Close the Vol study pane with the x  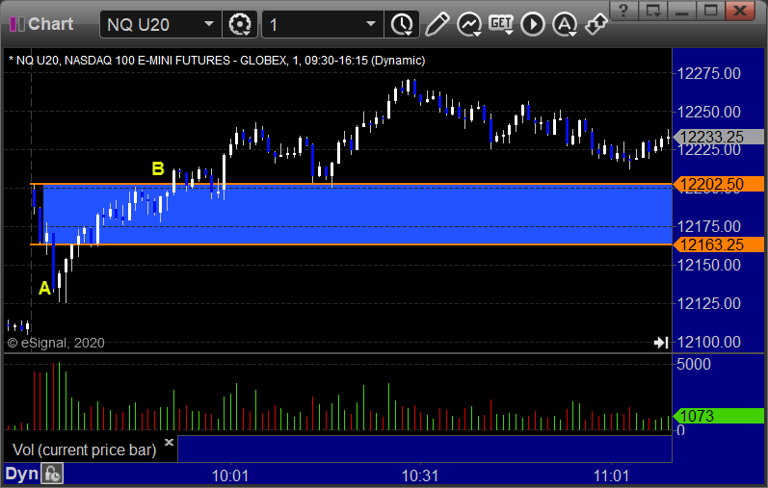(x=169, y=443)
